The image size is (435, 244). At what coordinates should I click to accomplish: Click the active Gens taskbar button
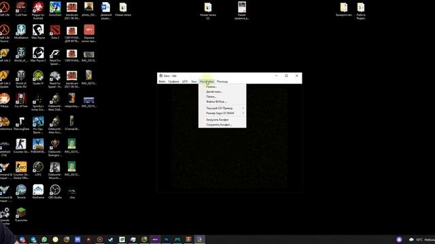(199, 239)
